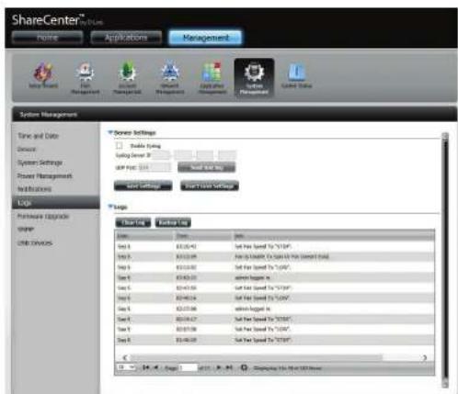Click the Don't Save Settings button
Screen dimensions: 458x394
210,186
